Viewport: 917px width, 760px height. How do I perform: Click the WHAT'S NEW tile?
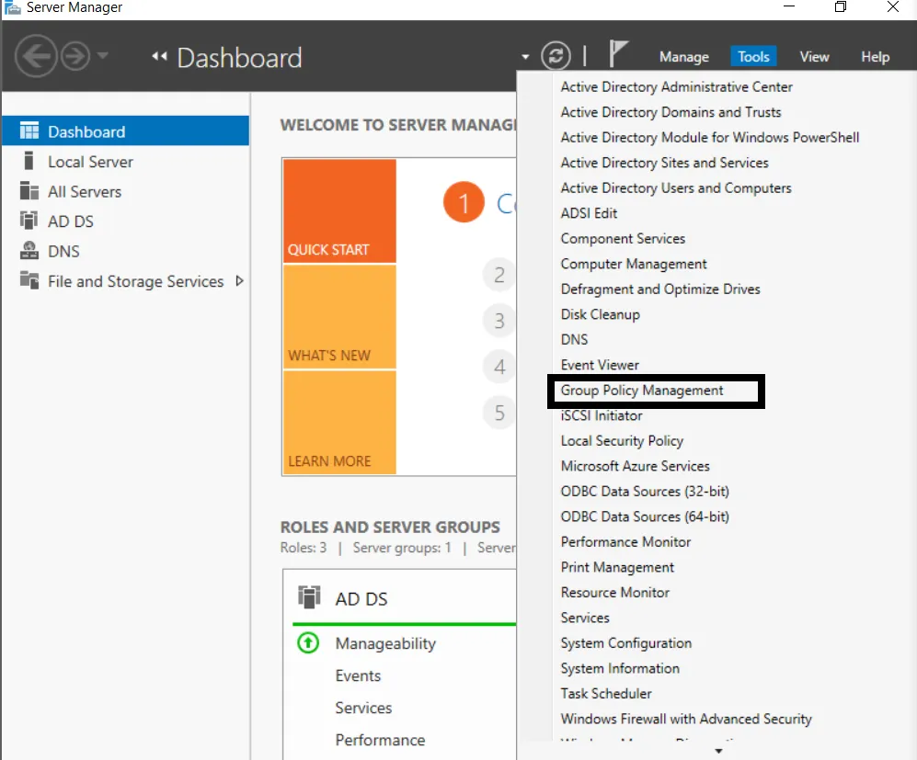[339, 317]
